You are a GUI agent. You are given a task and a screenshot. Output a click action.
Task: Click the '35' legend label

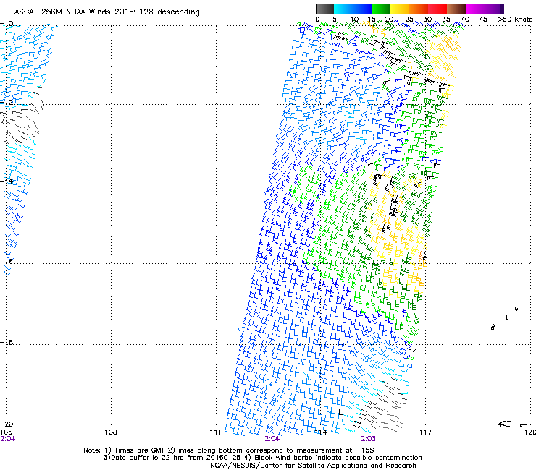coord(446,20)
